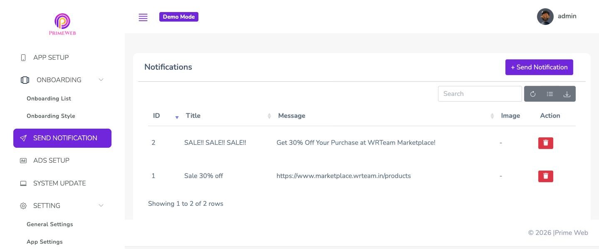Open the admin user name
The width and height of the screenshot is (599, 249).
567,16
